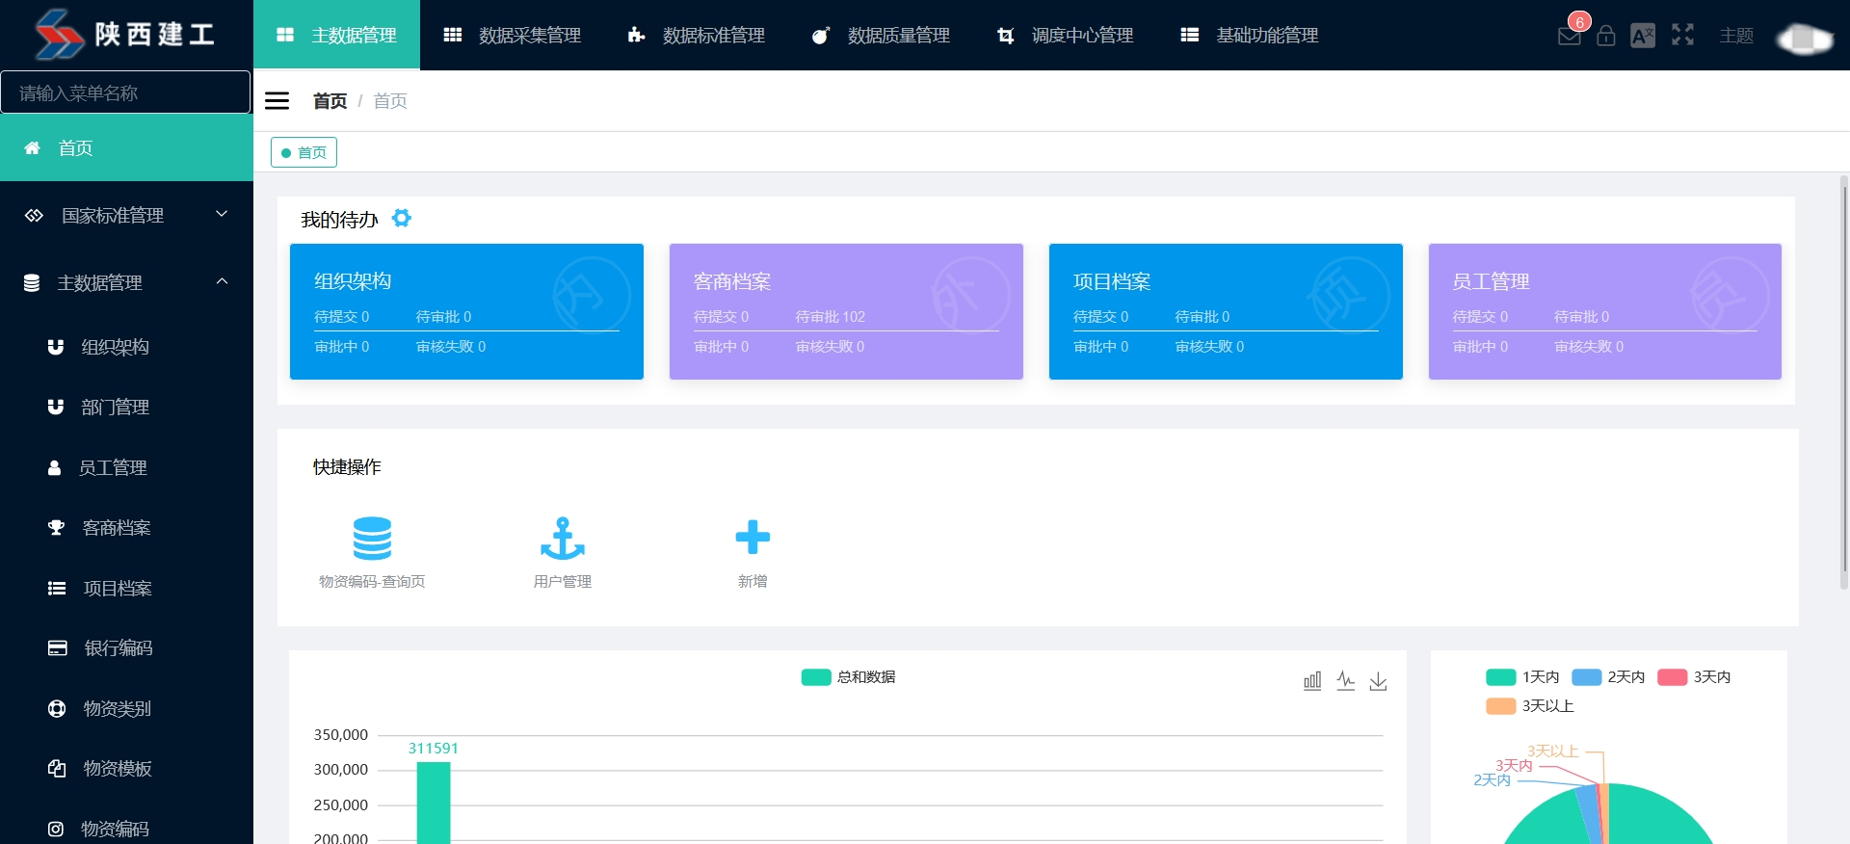This screenshot has height=844, width=1850.
Task: Click the 物资编码-查询页 database icon
Action: coord(372,539)
